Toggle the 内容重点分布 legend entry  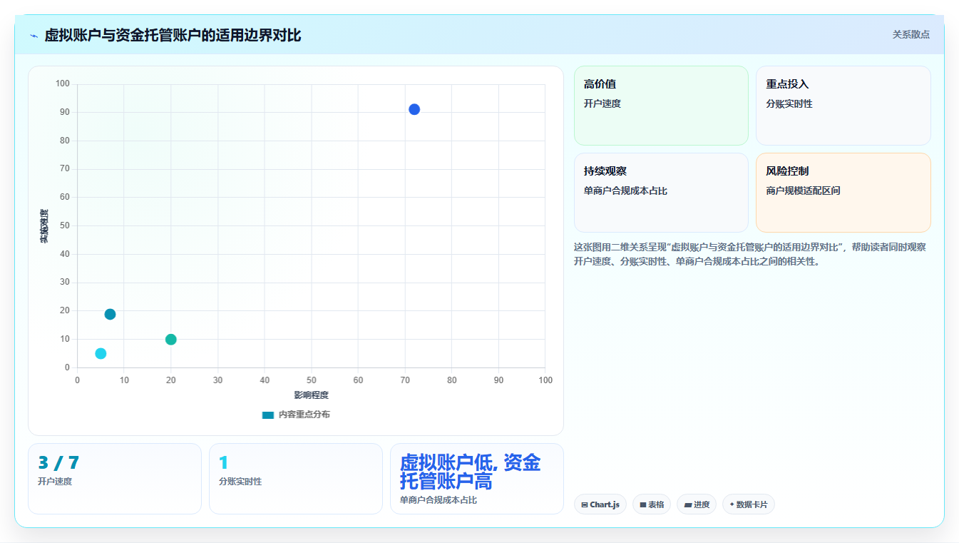[x=296, y=415]
